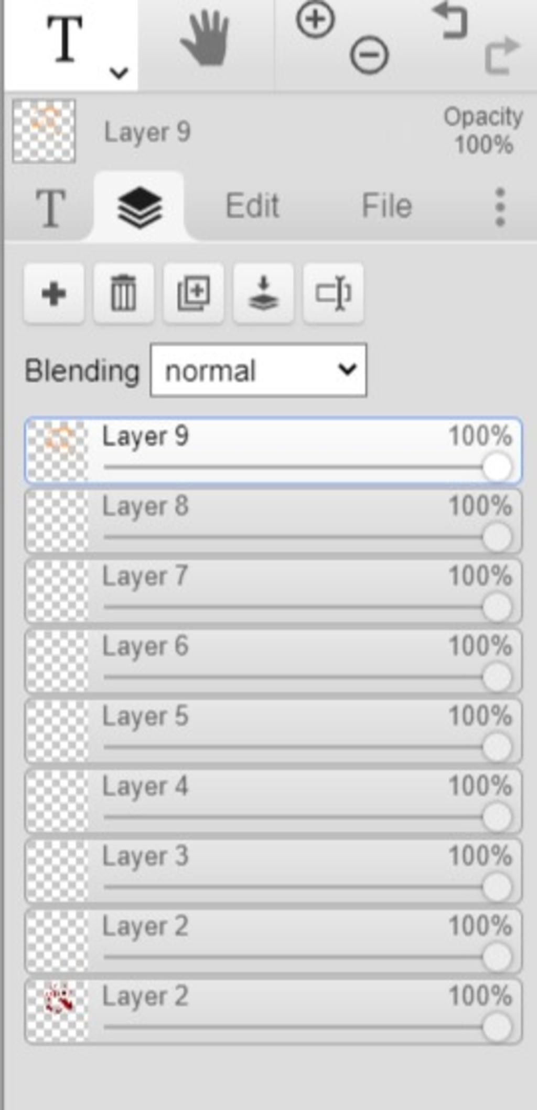This screenshot has height=1110, width=537.
Task: Select Layer 5 in the layer list
Action: click(x=273, y=731)
